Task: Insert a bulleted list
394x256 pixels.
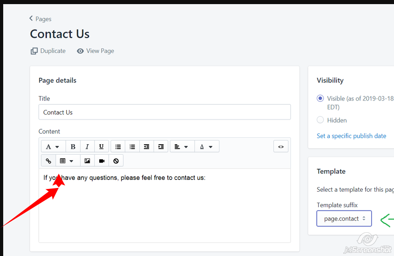Action: pyautogui.click(x=118, y=146)
